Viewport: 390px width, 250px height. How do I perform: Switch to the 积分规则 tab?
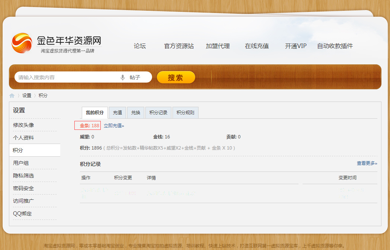pyautogui.click(x=185, y=113)
